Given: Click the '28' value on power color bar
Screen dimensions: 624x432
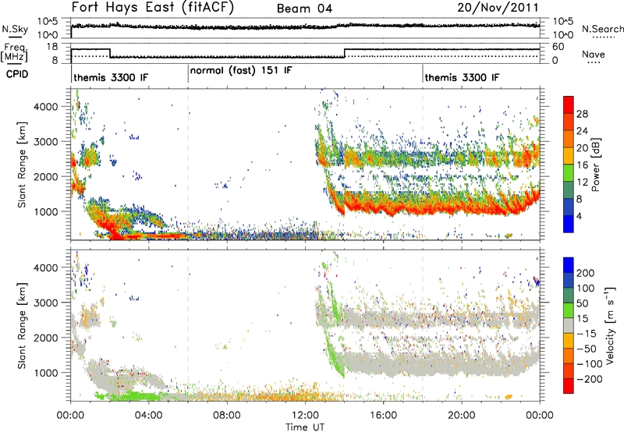Looking at the screenshot, I should click(582, 114).
